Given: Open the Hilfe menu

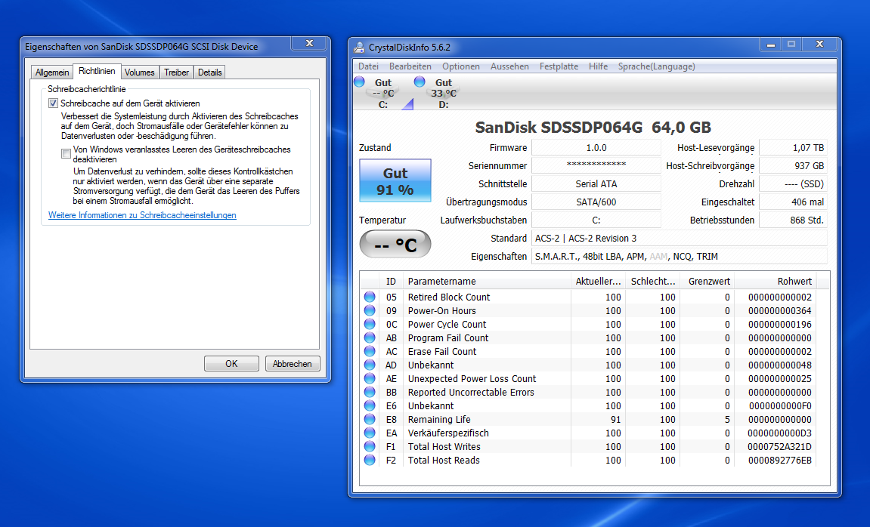Looking at the screenshot, I should (598, 66).
